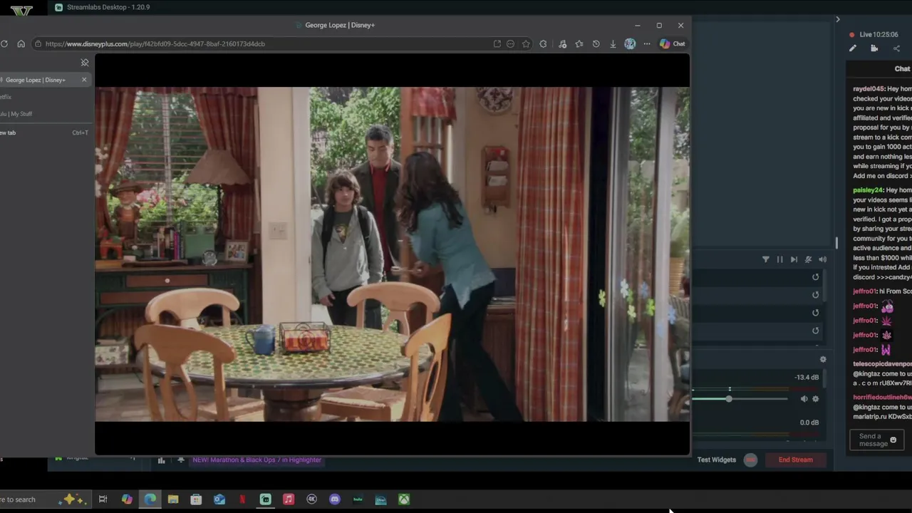
Task: Replay the second event row with repeat icon
Action: (816, 295)
